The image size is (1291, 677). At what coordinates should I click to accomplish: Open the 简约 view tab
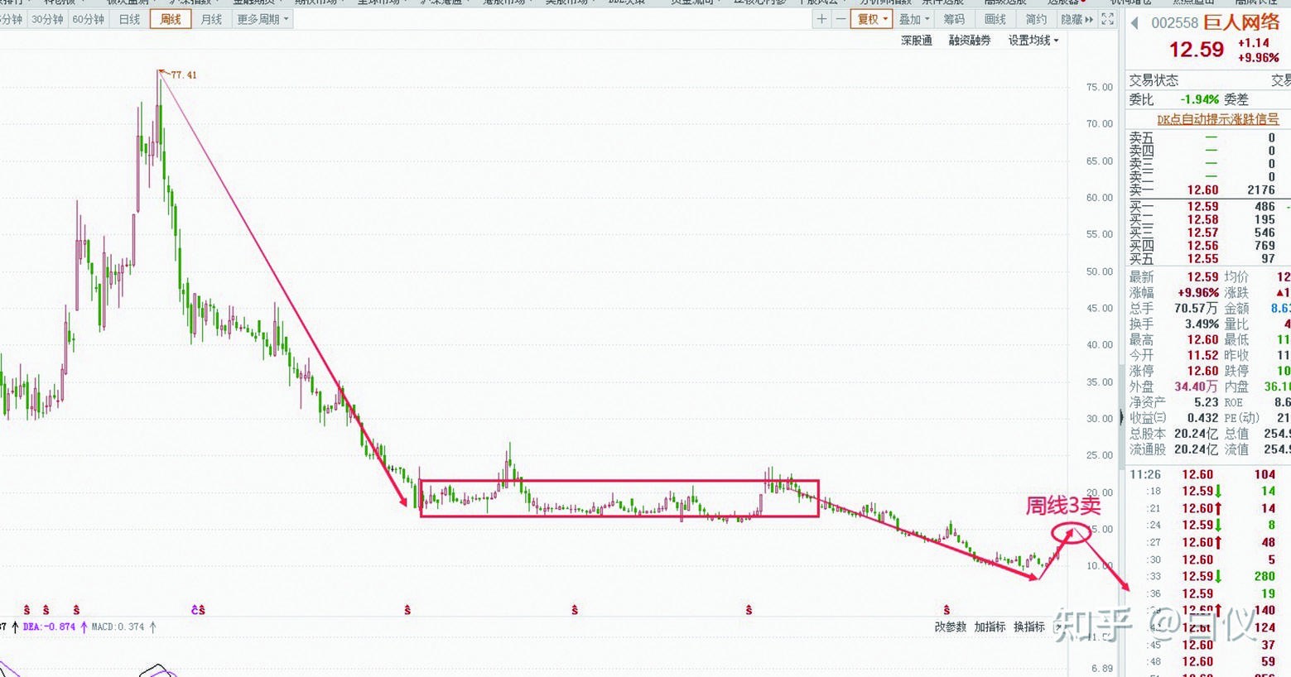[1036, 19]
